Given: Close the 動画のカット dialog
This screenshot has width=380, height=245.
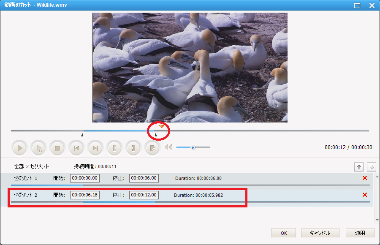Looking at the screenshot, I should [x=372, y=5].
